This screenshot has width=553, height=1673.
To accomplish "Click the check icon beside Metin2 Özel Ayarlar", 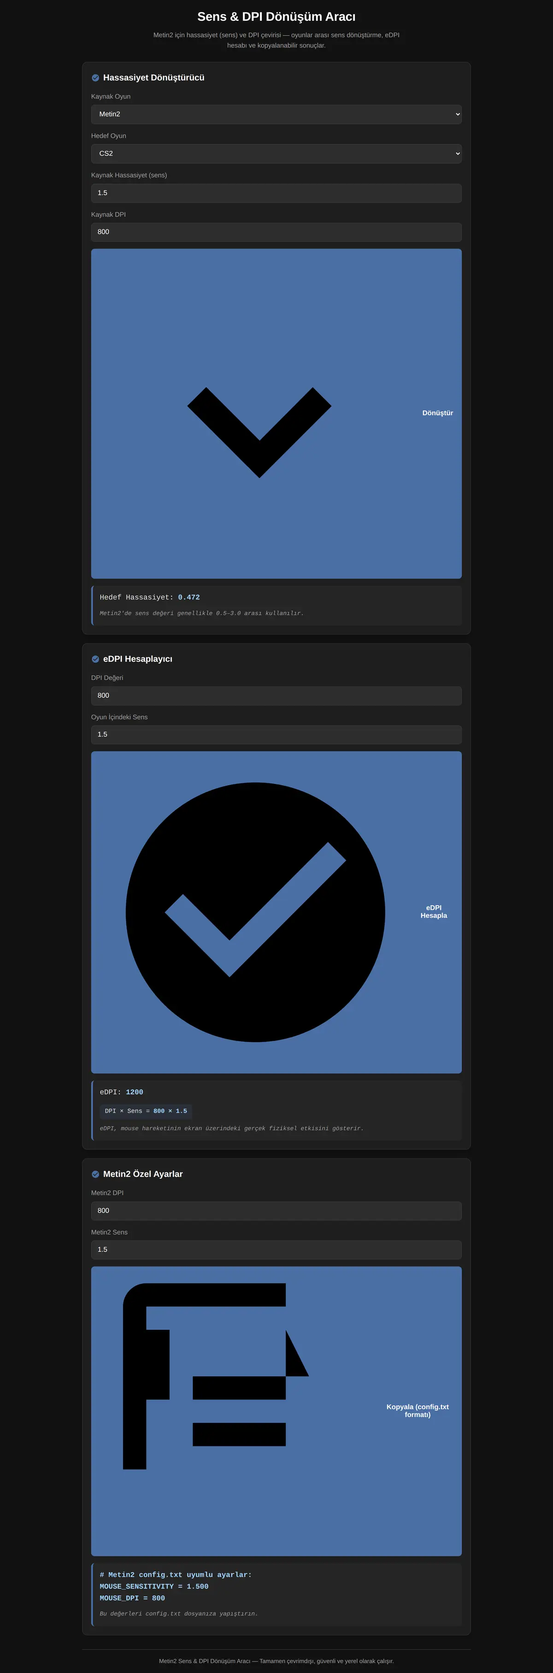I will (95, 1174).
